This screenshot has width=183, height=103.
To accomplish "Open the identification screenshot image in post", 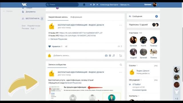I will 85,93.
